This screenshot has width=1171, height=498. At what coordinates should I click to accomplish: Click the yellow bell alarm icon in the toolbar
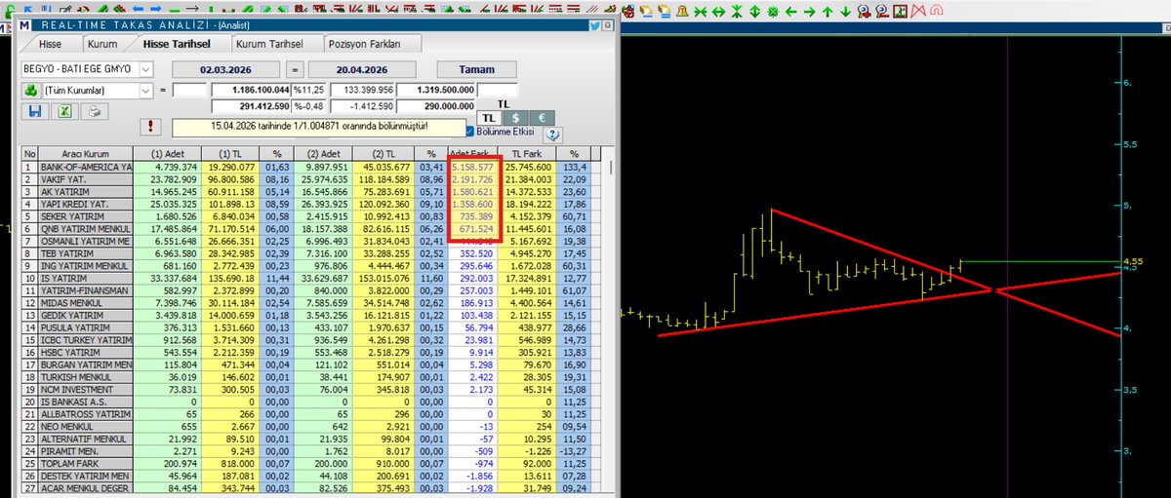click(682, 12)
